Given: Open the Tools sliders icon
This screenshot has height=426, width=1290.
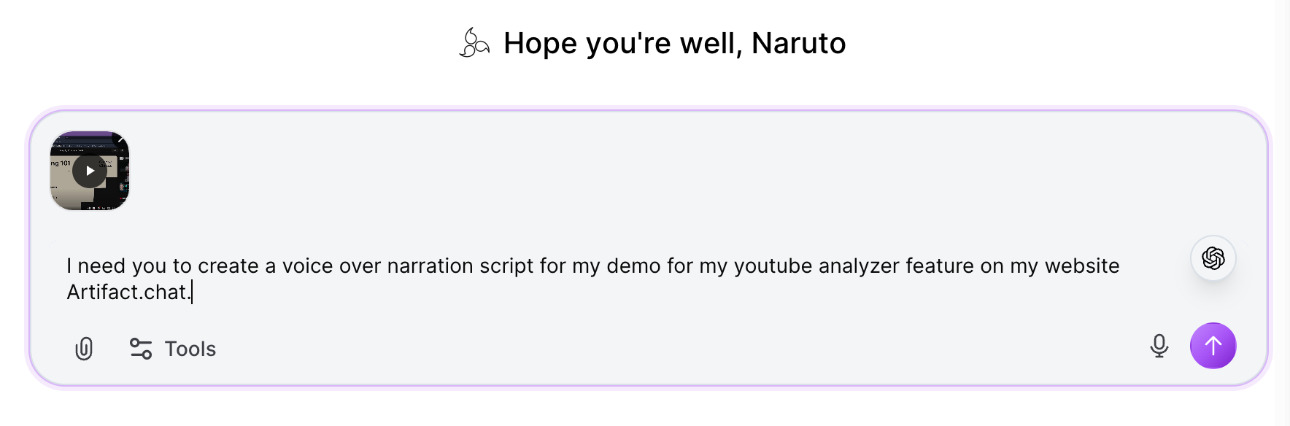Looking at the screenshot, I should [141, 349].
